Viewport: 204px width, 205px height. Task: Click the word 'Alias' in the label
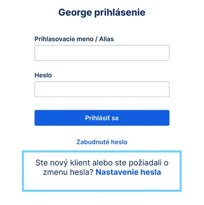point(107,39)
